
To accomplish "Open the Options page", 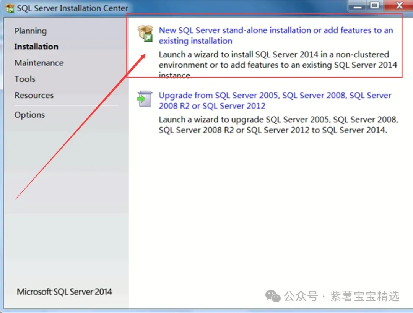I will (x=29, y=115).
